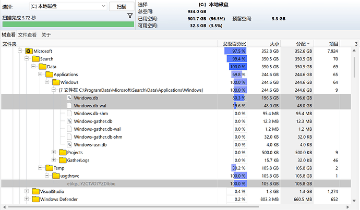Screen dimensions: 360x210
Task: Select the Windows-usn.db file name
Action: tap(90, 145)
